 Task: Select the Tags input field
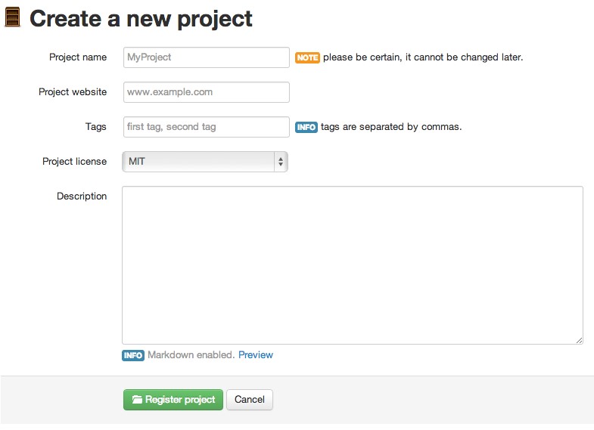(x=206, y=127)
